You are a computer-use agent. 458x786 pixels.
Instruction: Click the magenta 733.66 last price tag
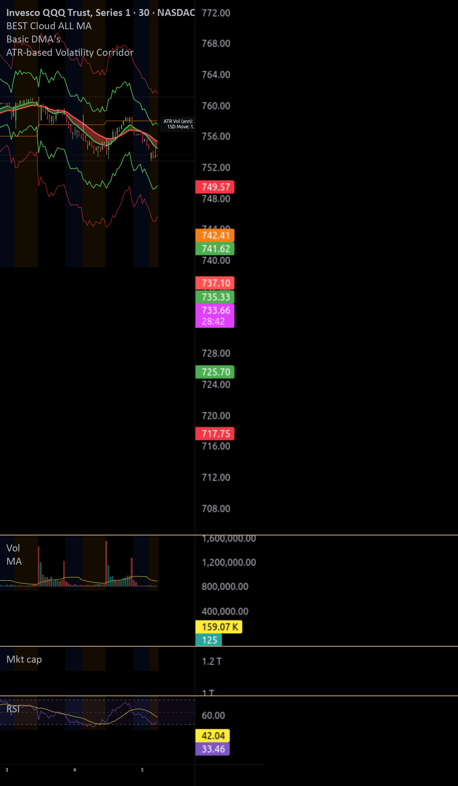[x=216, y=310]
